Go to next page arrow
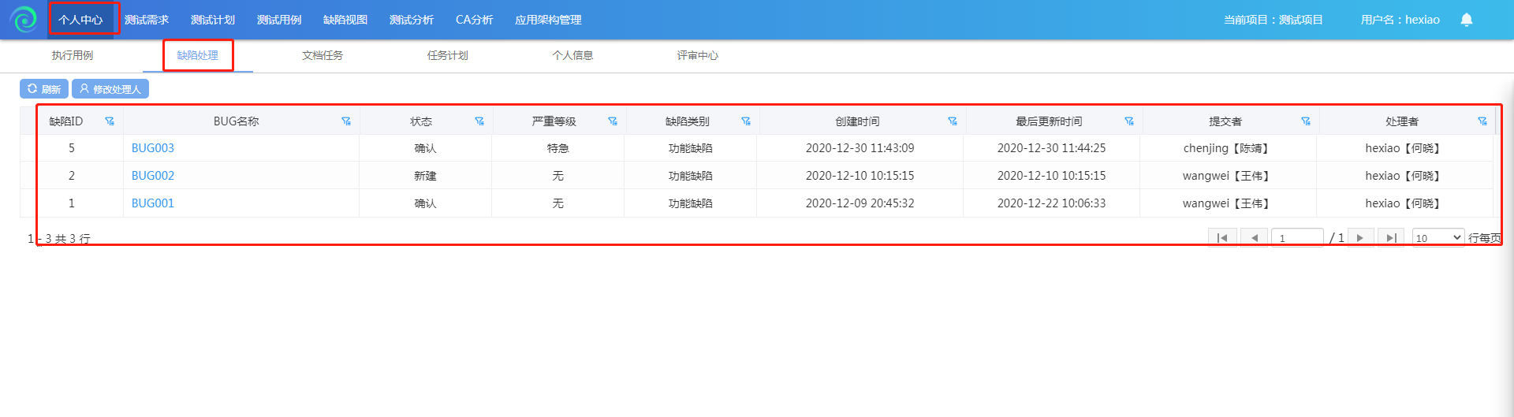 coord(1360,238)
